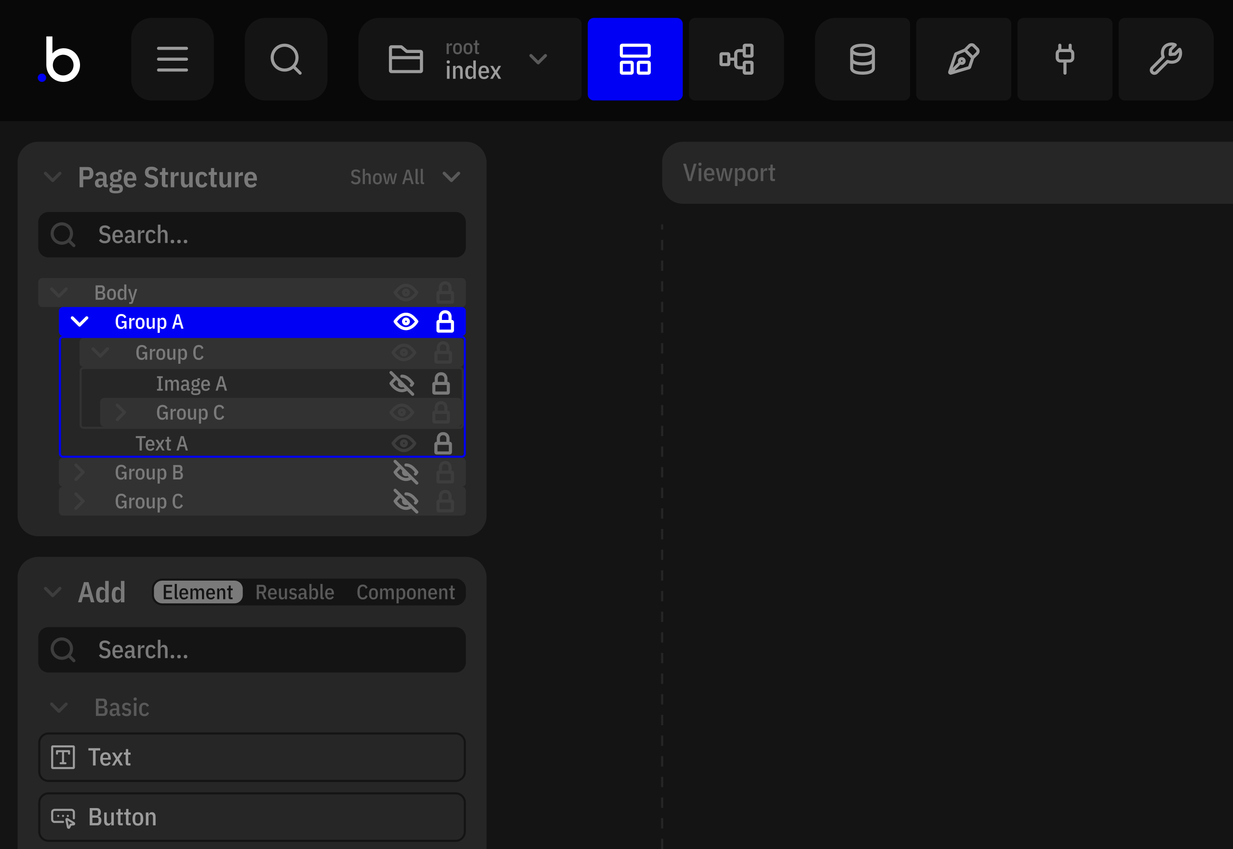Image resolution: width=1233 pixels, height=849 pixels.
Task: Select the Group A row label
Action: pyautogui.click(x=149, y=322)
